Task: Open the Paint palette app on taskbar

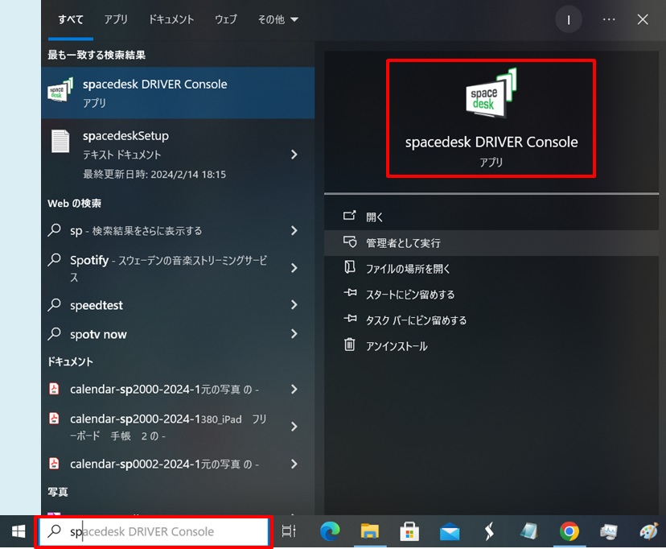Action: coord(649,531)
